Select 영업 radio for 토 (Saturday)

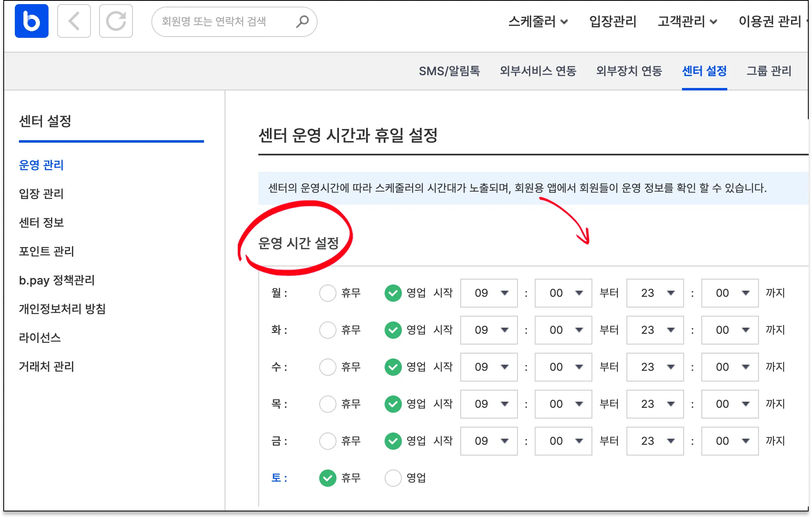coord(393,478)
